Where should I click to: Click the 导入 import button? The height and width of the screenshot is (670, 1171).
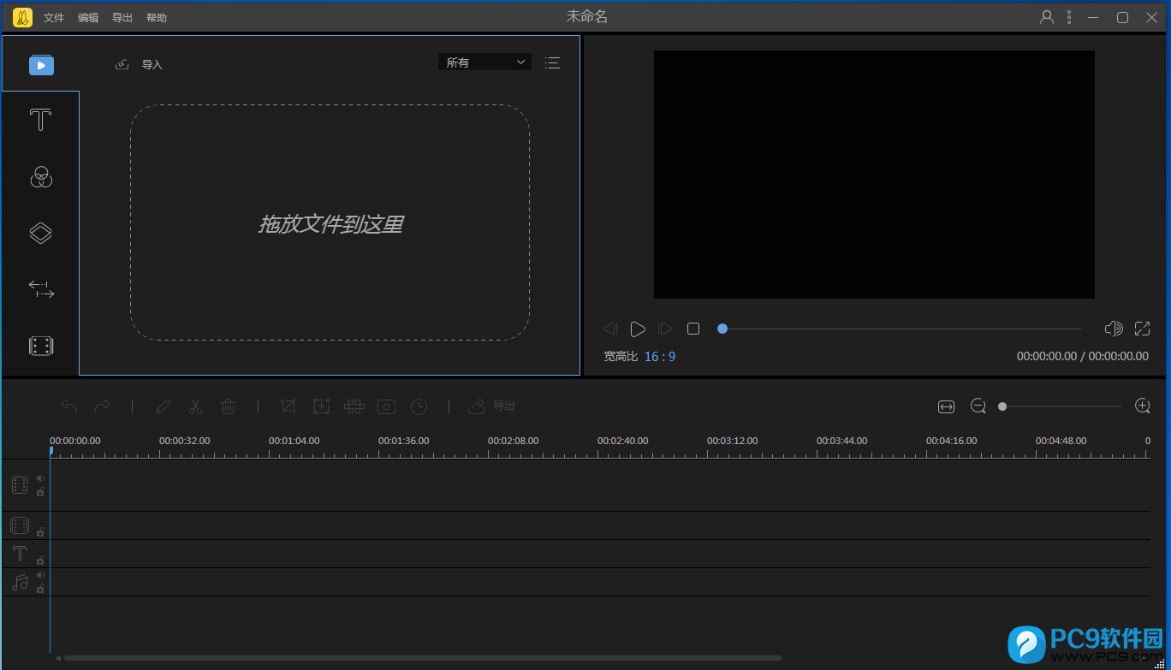point(139,64)
